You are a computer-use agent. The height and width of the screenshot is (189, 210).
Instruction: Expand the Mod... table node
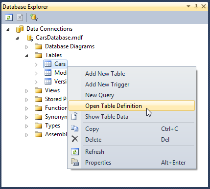click(x=36, y=74)
